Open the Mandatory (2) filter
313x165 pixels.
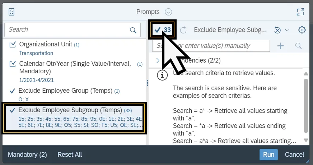[27, 155]
